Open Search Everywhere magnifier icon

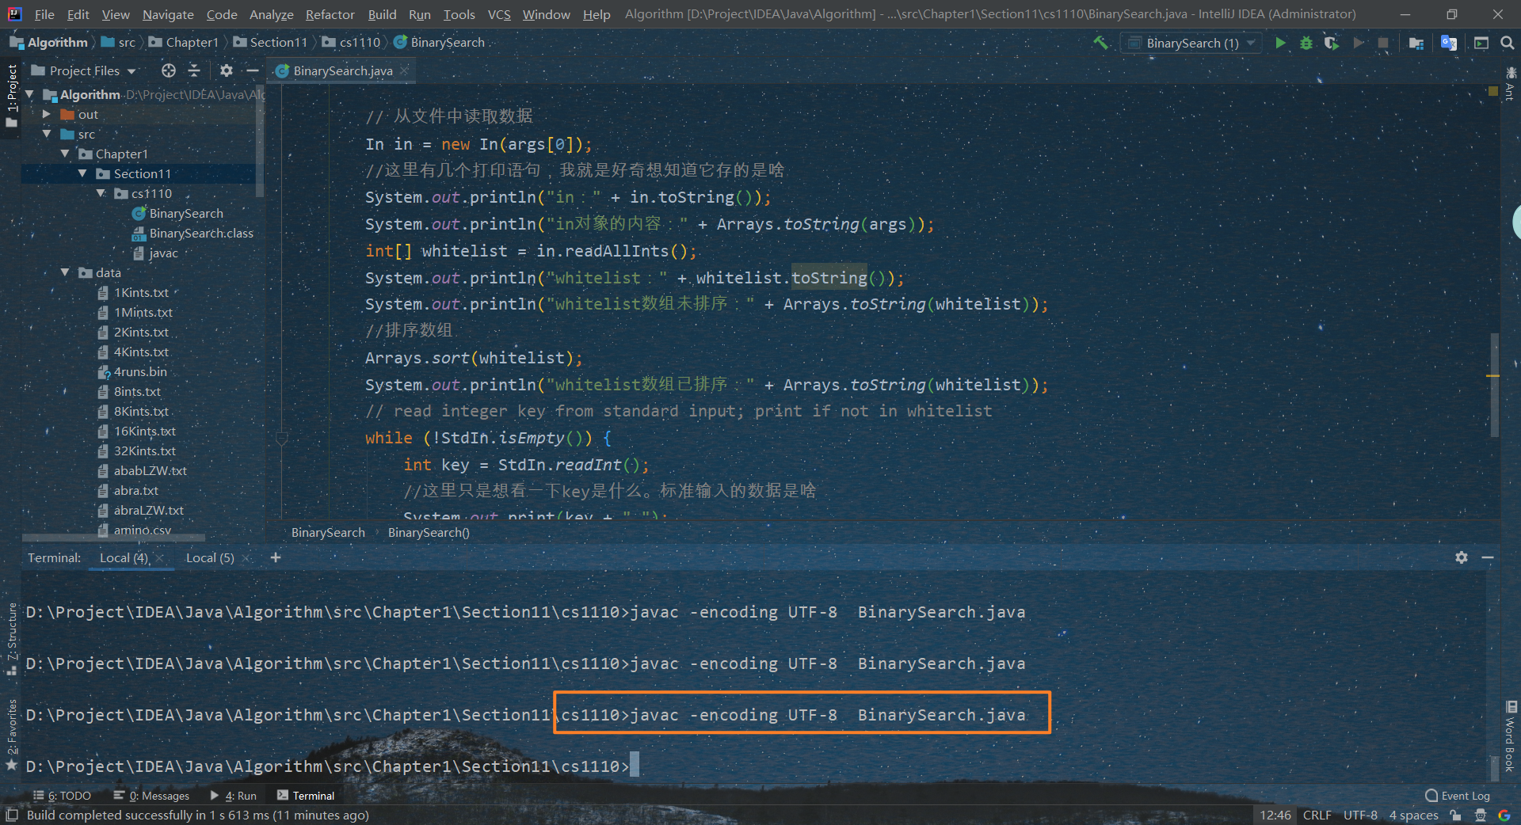1508,43
